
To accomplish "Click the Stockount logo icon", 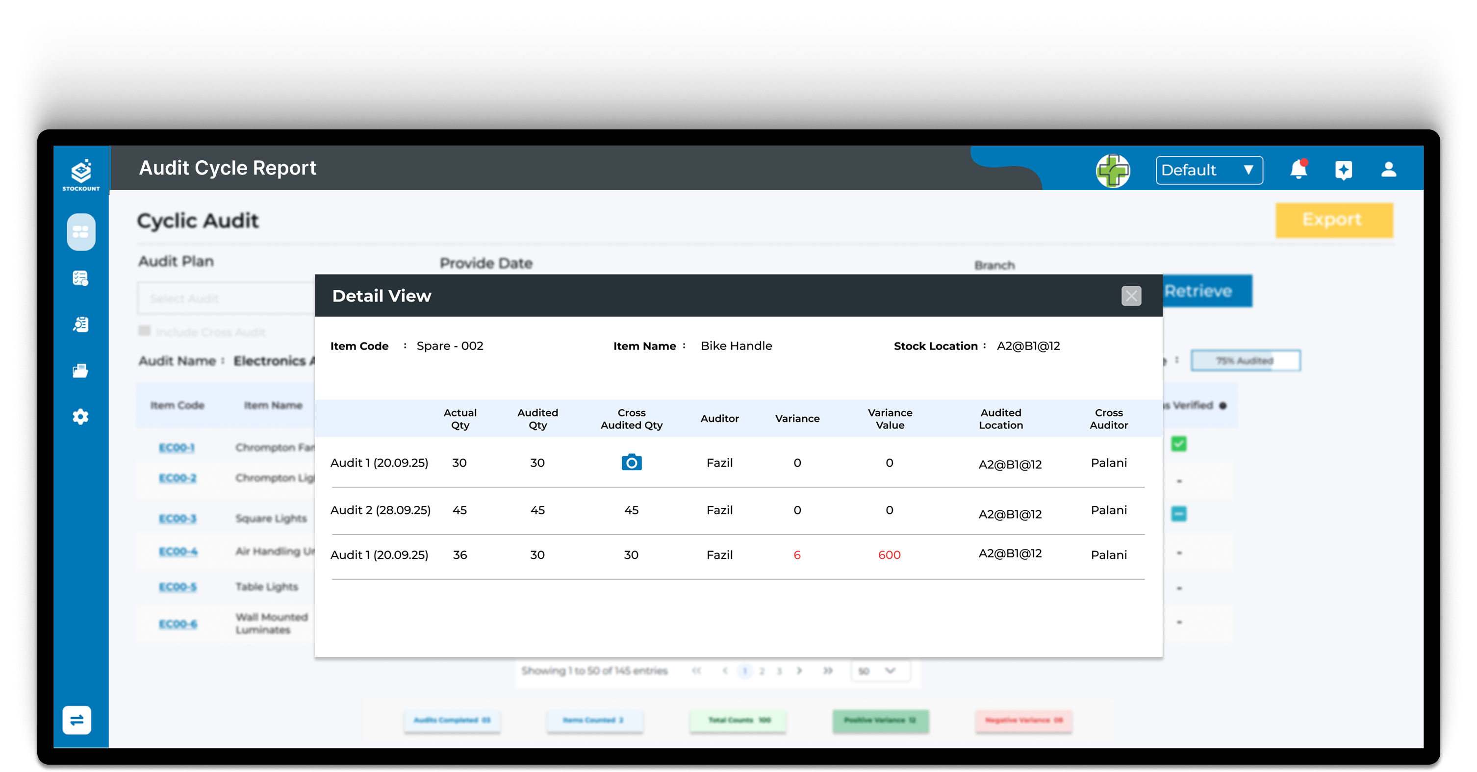I will pyautogui.click(x=81, y=173).
